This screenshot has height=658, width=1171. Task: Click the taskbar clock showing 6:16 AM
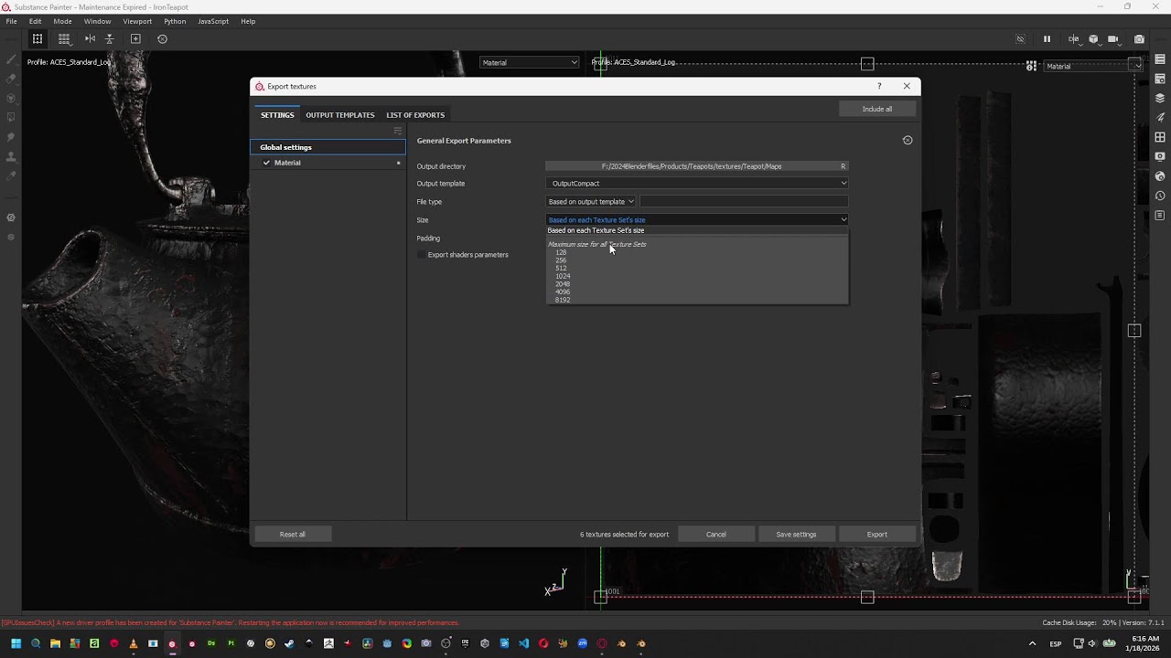coord(1145,643)
